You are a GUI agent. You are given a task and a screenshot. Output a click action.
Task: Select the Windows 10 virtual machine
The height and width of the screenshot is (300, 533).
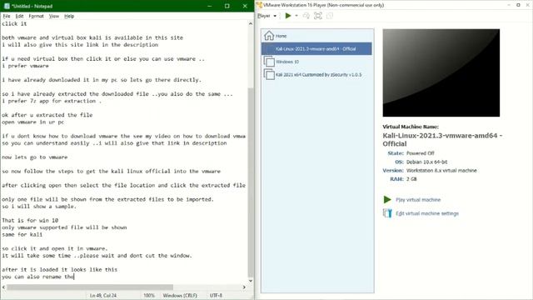click(316, 62)
